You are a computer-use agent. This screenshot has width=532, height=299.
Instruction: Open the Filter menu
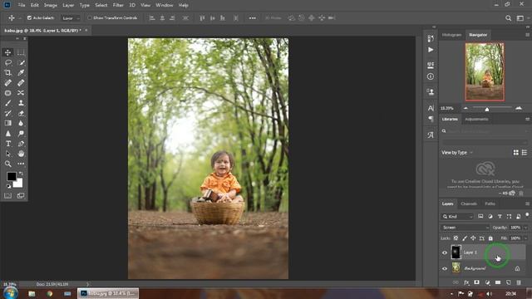[118, 5]
